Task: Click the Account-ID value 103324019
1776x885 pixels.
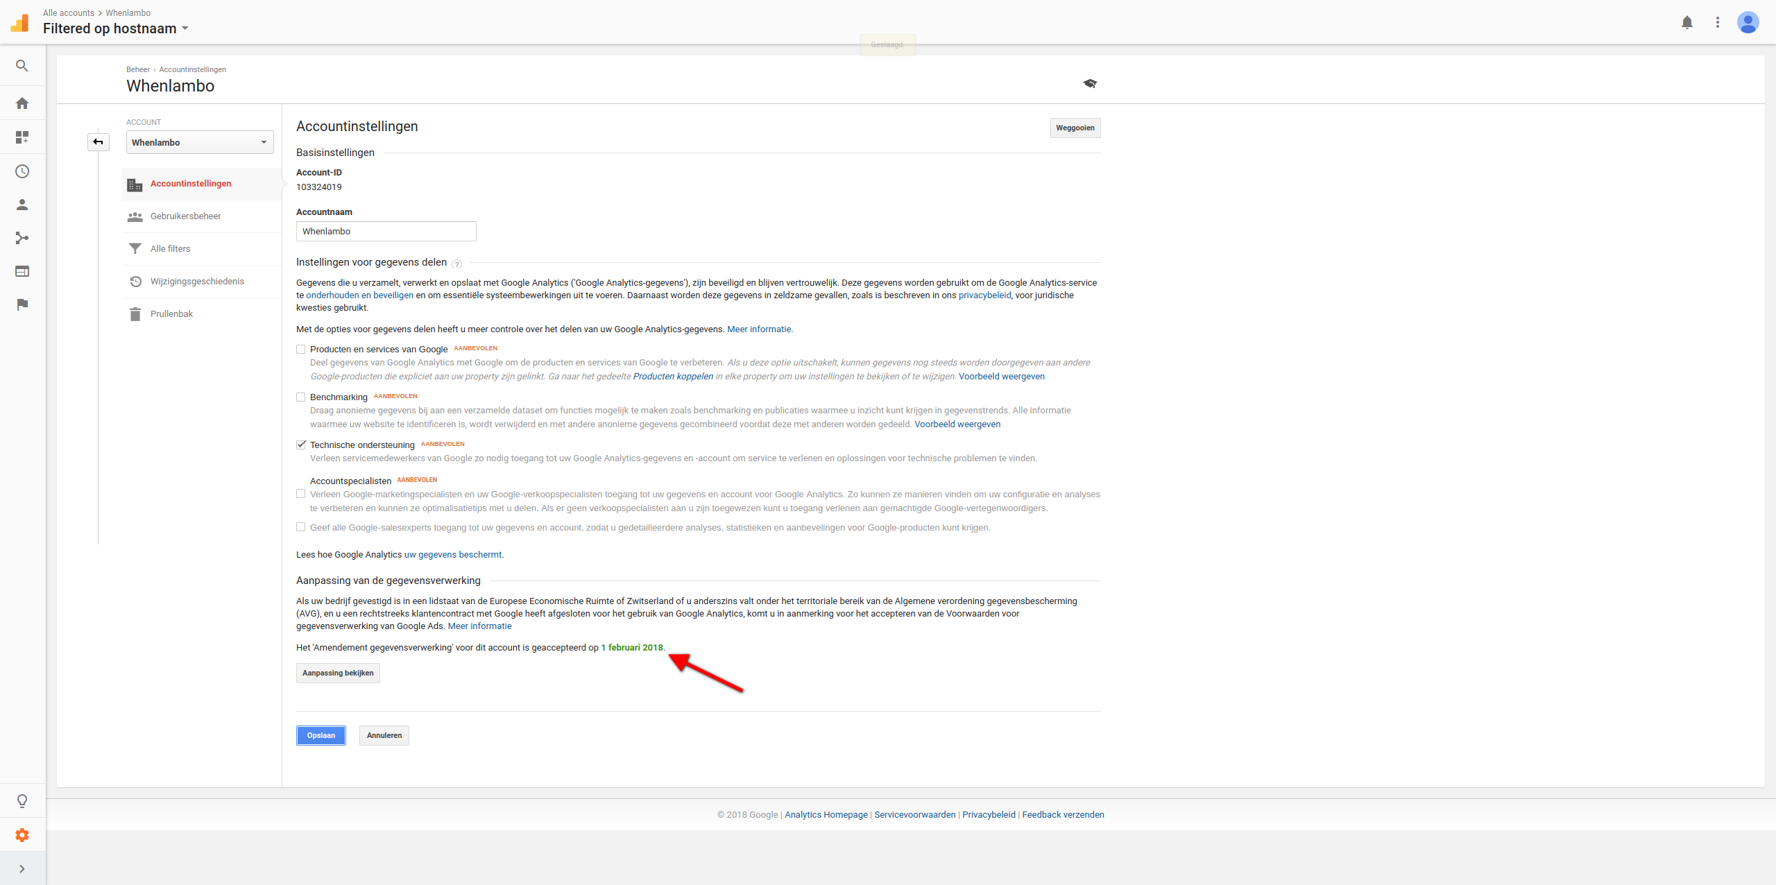Action: [x=319, y=187]
